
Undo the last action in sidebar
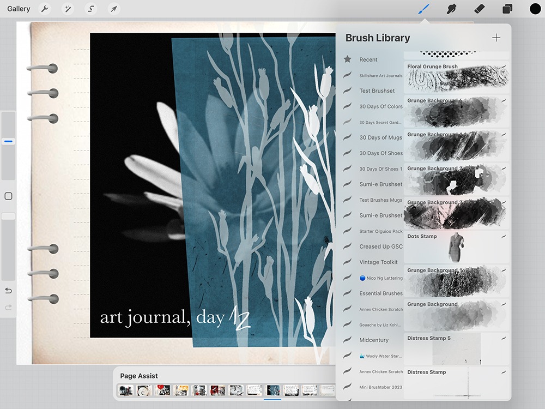pyautogui.click(x=8, y=291)
